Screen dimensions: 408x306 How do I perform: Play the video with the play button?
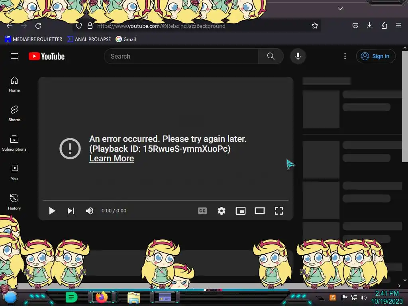click(x=52, y=211)
